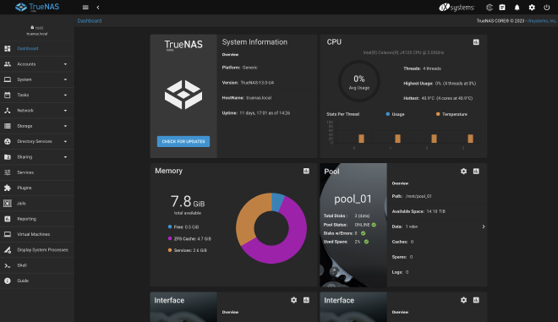Screen dimensions: 558x322
Task: Collapse sidebar with the back chevron
Action: pyautogui.click(x=98, y=7)
